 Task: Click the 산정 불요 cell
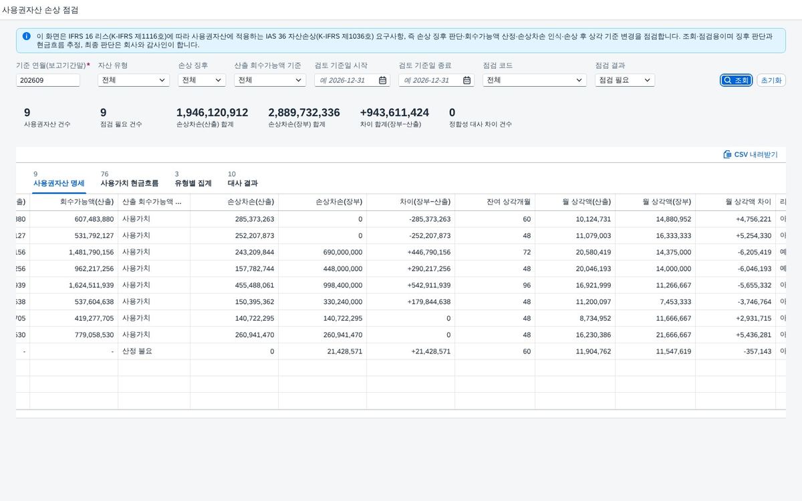pos(154,351)
